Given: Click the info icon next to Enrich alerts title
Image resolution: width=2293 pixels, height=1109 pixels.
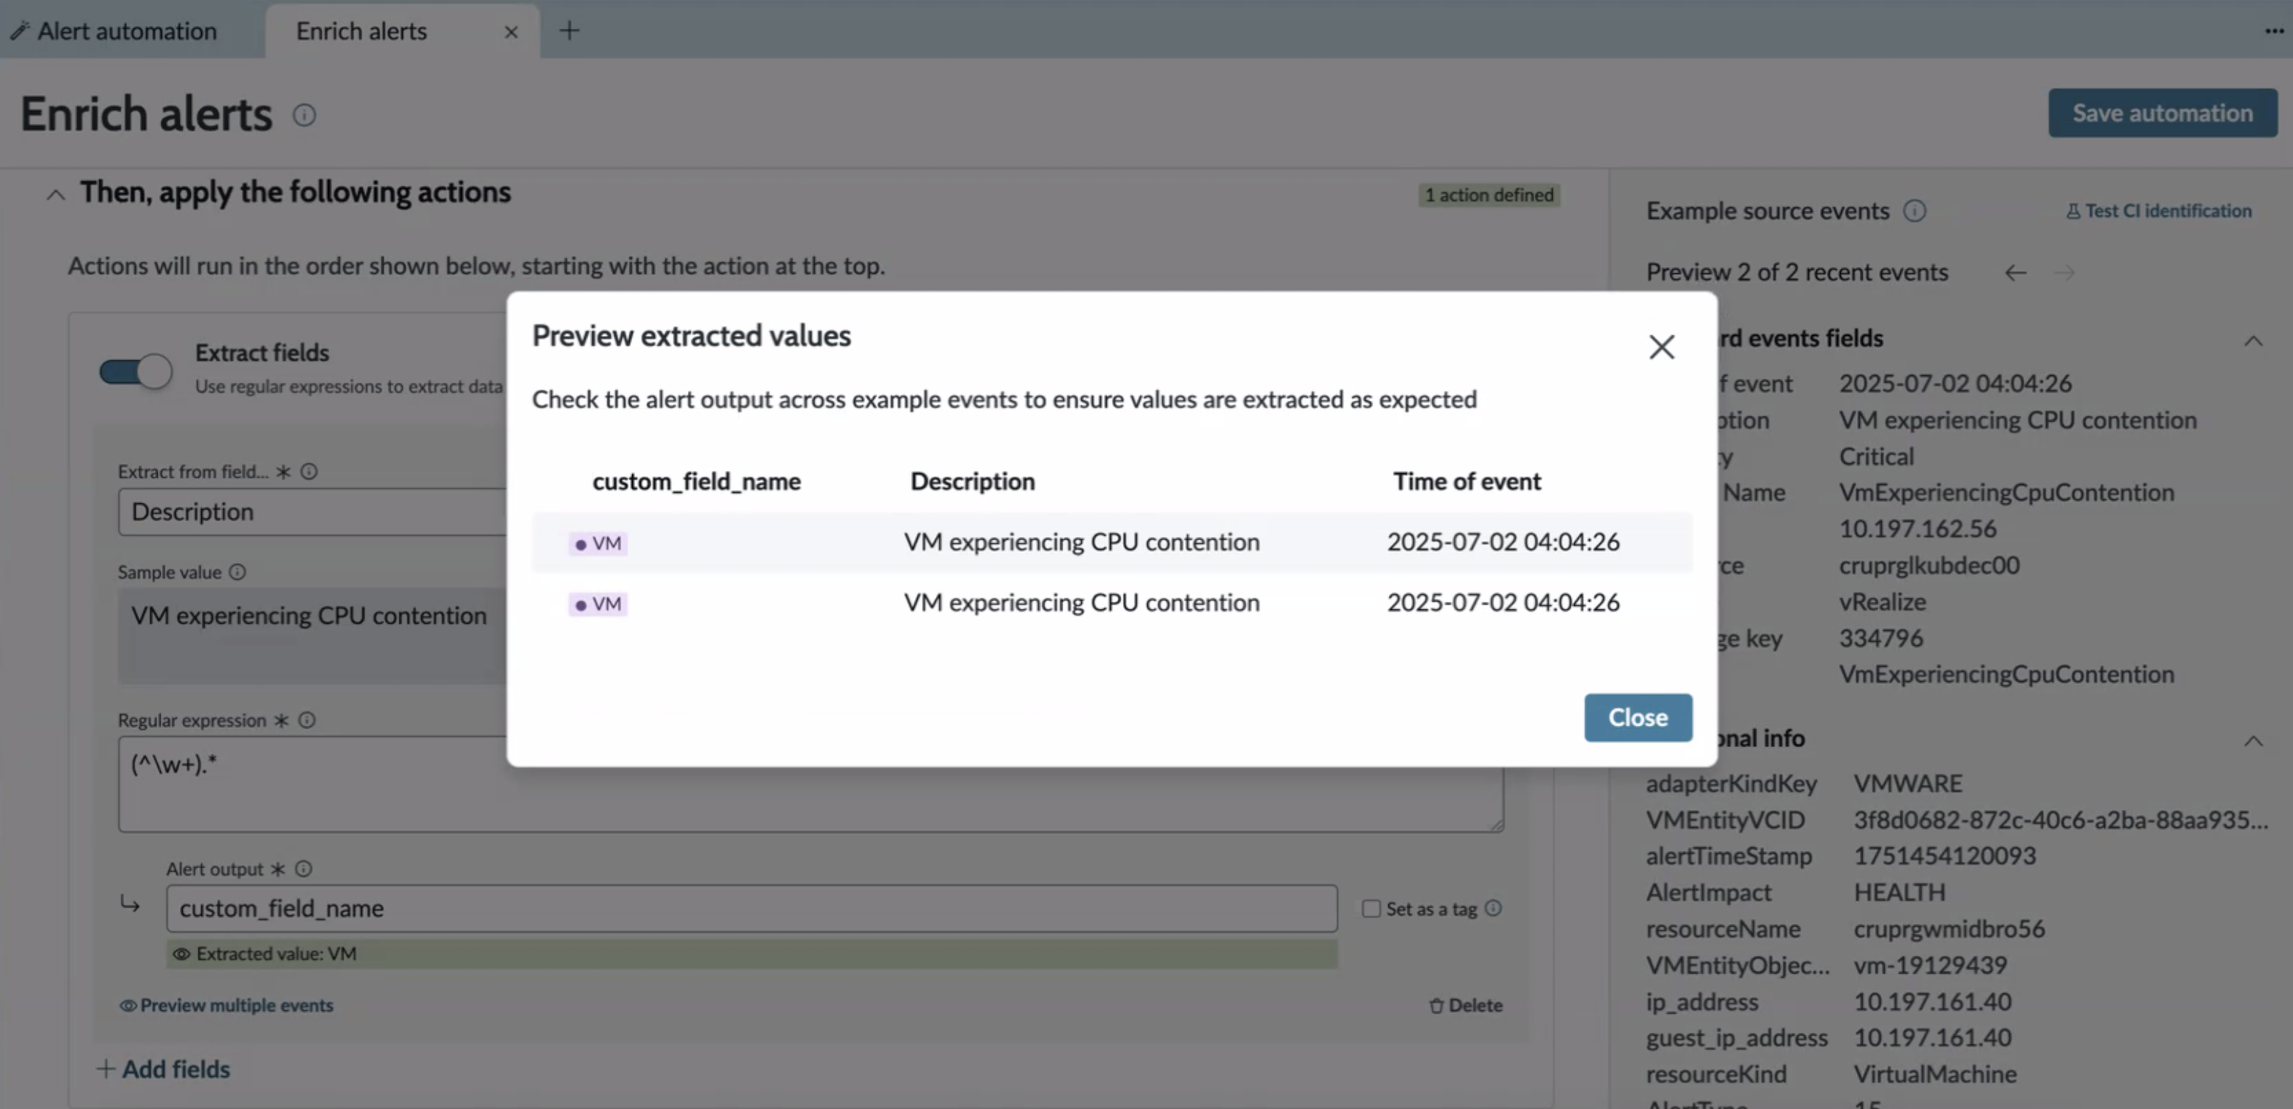Looking at the screenshot, I should pos(304,115).
